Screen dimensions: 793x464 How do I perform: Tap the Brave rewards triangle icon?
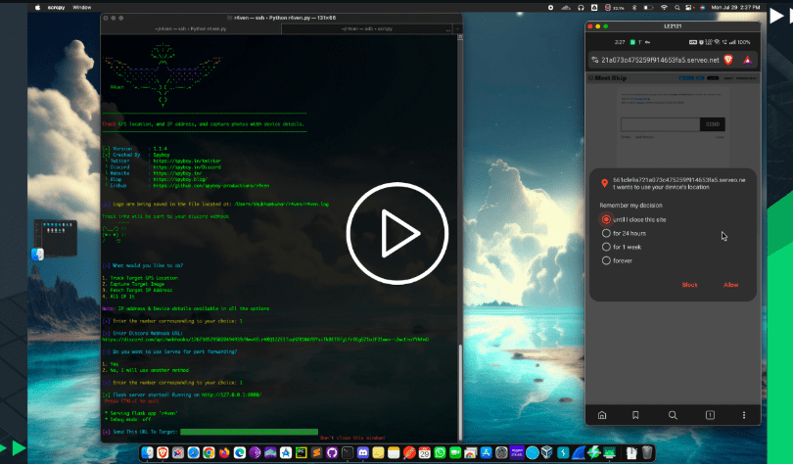(746, 60)
